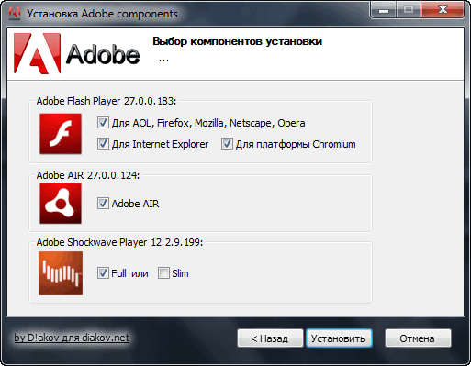The width and height of the screenshot is (471, 366).
Task: Close the Установка Adobe components window
Action: [x=443, y=10]
